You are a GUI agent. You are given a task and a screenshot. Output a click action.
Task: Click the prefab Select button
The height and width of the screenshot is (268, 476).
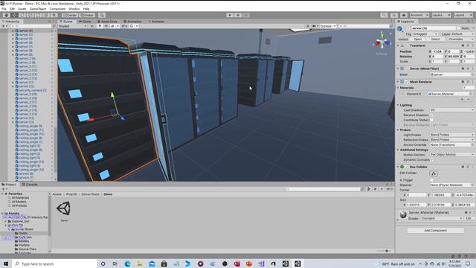435,39
